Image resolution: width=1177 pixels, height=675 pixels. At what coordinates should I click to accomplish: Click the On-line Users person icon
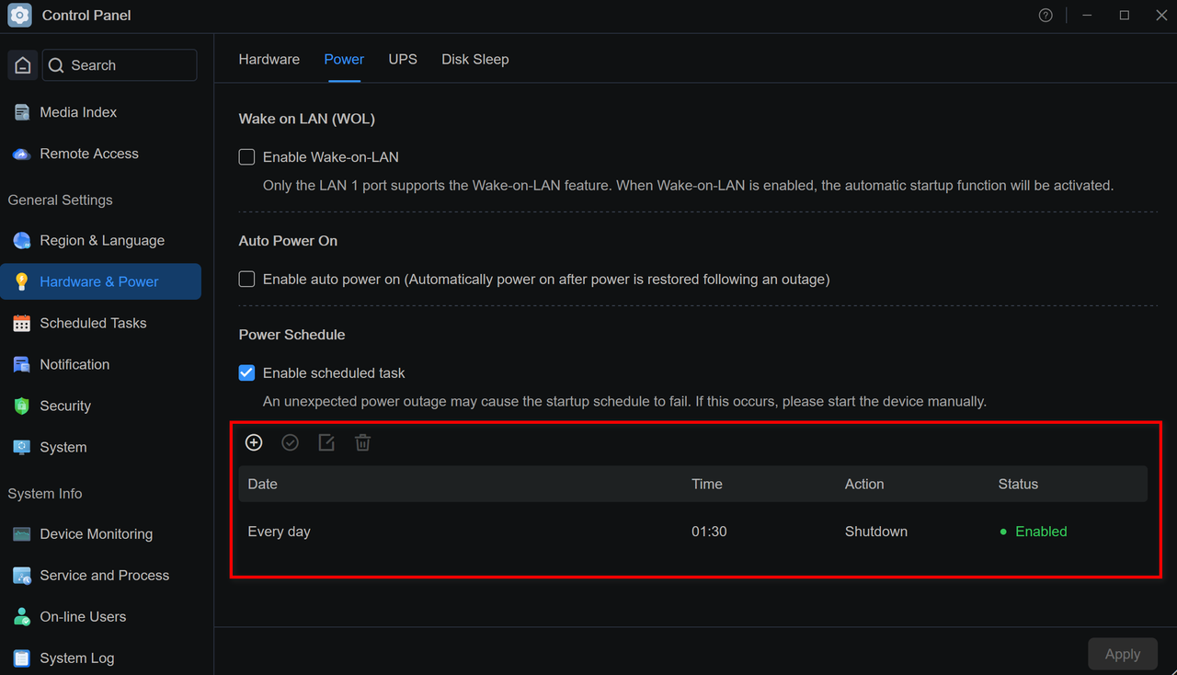pos(22,617)
